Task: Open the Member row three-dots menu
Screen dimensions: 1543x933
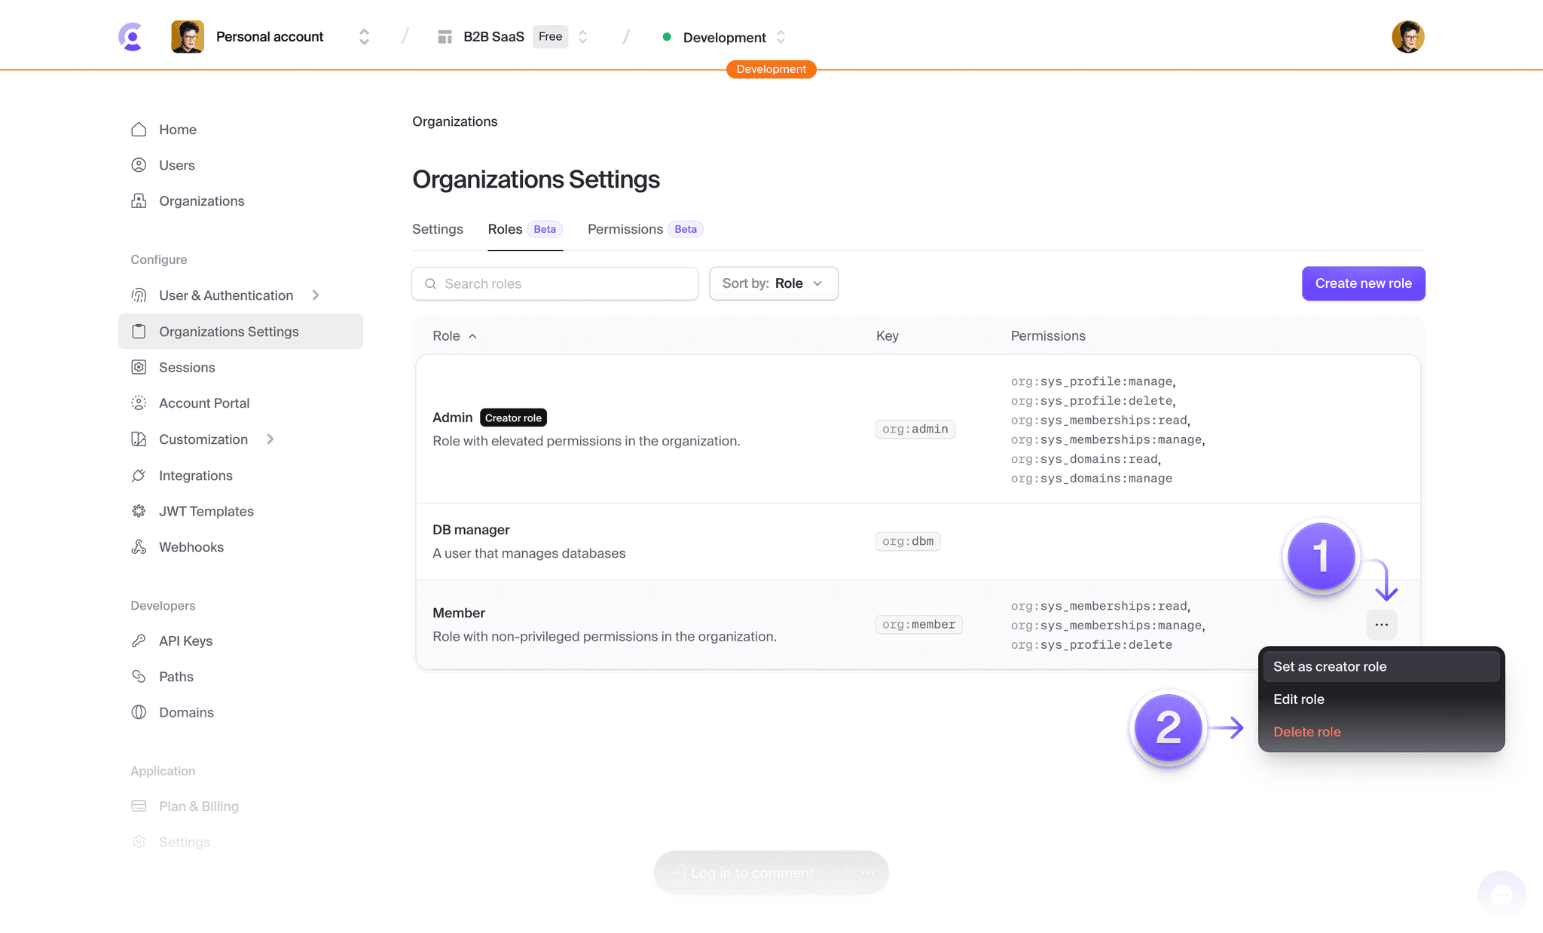Action: tap(1382, 625)
